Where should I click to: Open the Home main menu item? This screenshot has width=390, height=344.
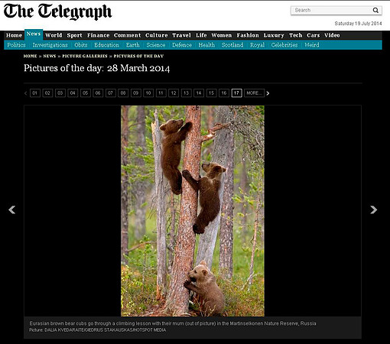click(x=14, y=35)
